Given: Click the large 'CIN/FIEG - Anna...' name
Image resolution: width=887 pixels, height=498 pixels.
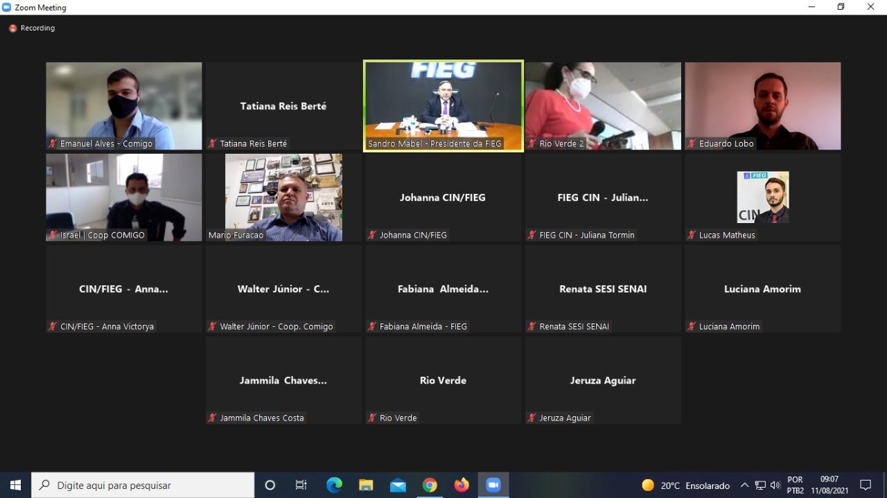Looking at the screenshot, I should pyautogui.click(x=123, y=289).
